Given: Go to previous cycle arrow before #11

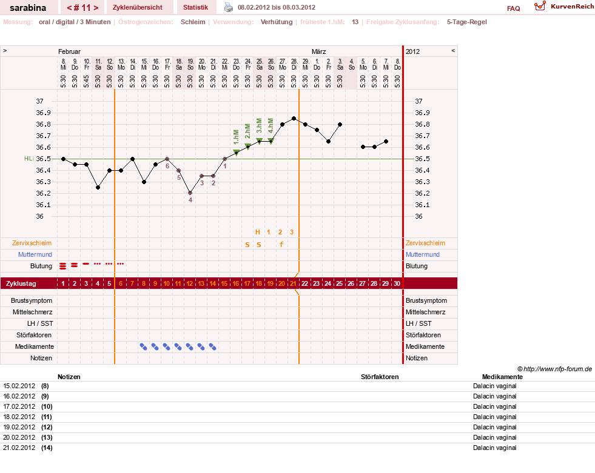Looking at the screenshot, I should [x=69, y=8].
